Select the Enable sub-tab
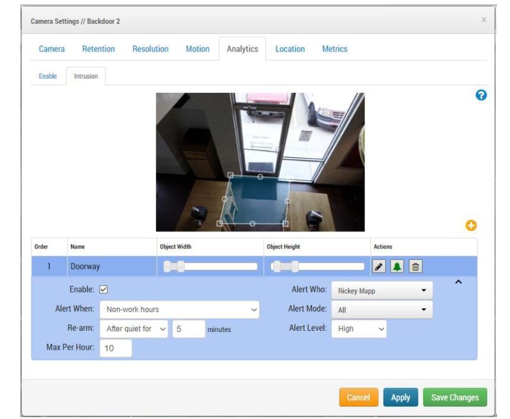 [x=48, y=76]
